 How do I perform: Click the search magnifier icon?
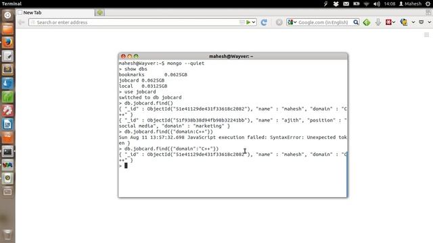[356, 22]
